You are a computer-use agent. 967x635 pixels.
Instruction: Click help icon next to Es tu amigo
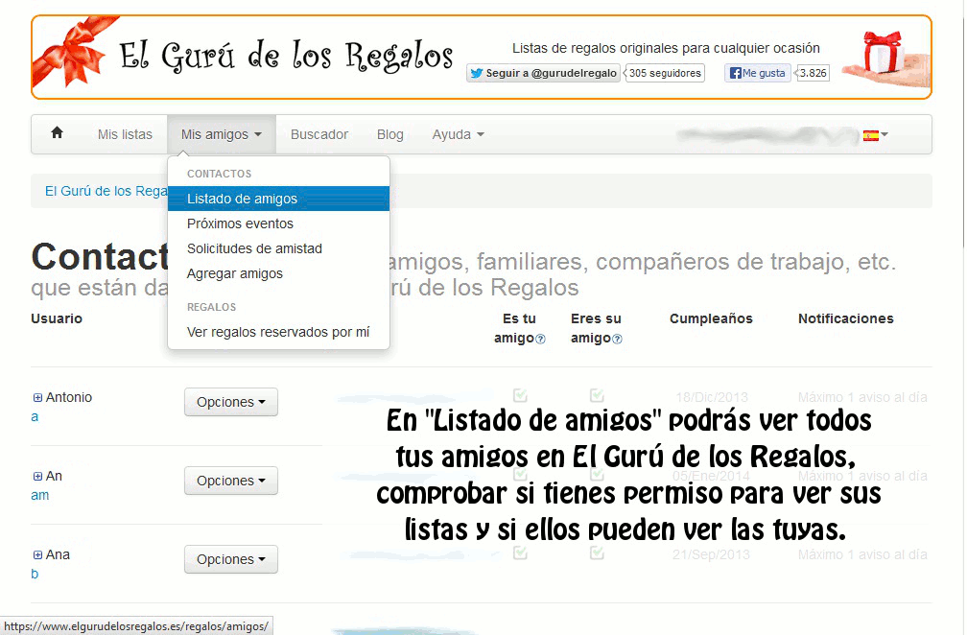(x=540, y=339)
